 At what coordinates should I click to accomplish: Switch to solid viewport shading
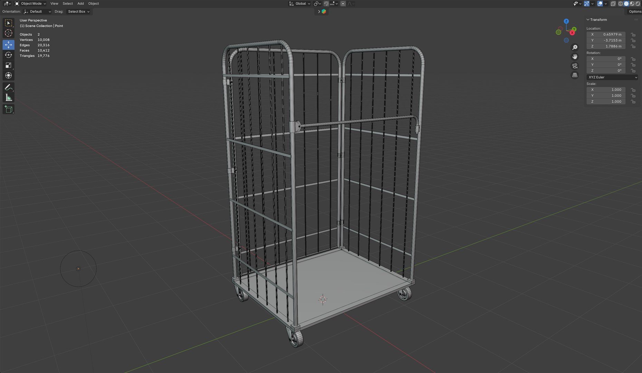click(x=626, y=4)
